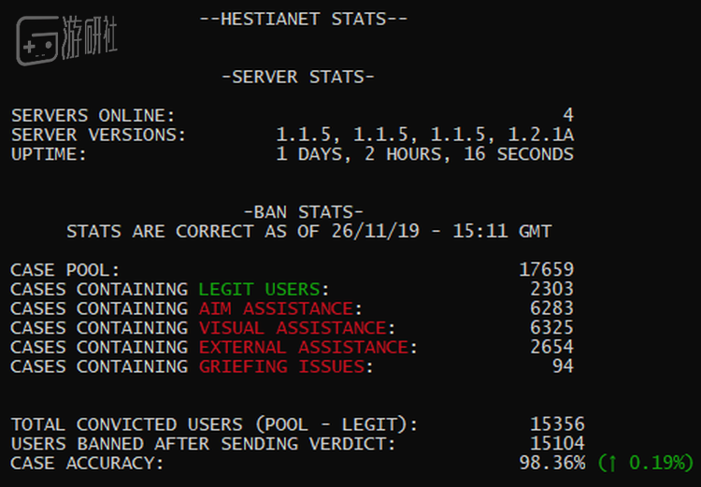The width and height of the screenshot is (701, 487).
Task: Select the UPTIME duration value
Action: click(424, 154)
